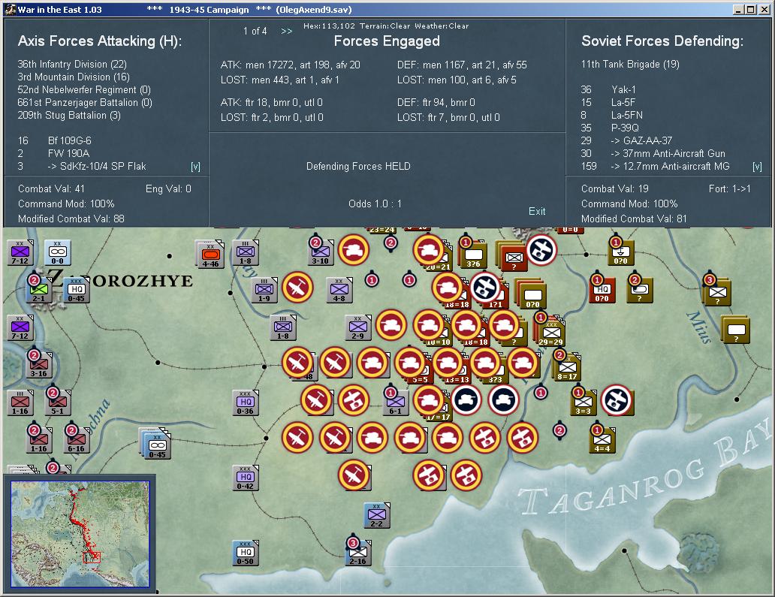Click the 1 of 4 report counter
Image resolution: width=775 pixels, height=597 pixels.
tap(255, 31)
